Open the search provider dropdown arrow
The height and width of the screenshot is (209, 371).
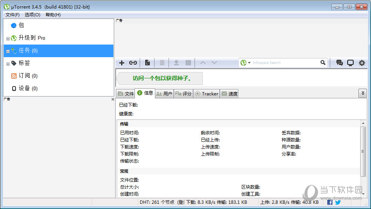click(249, 63)
